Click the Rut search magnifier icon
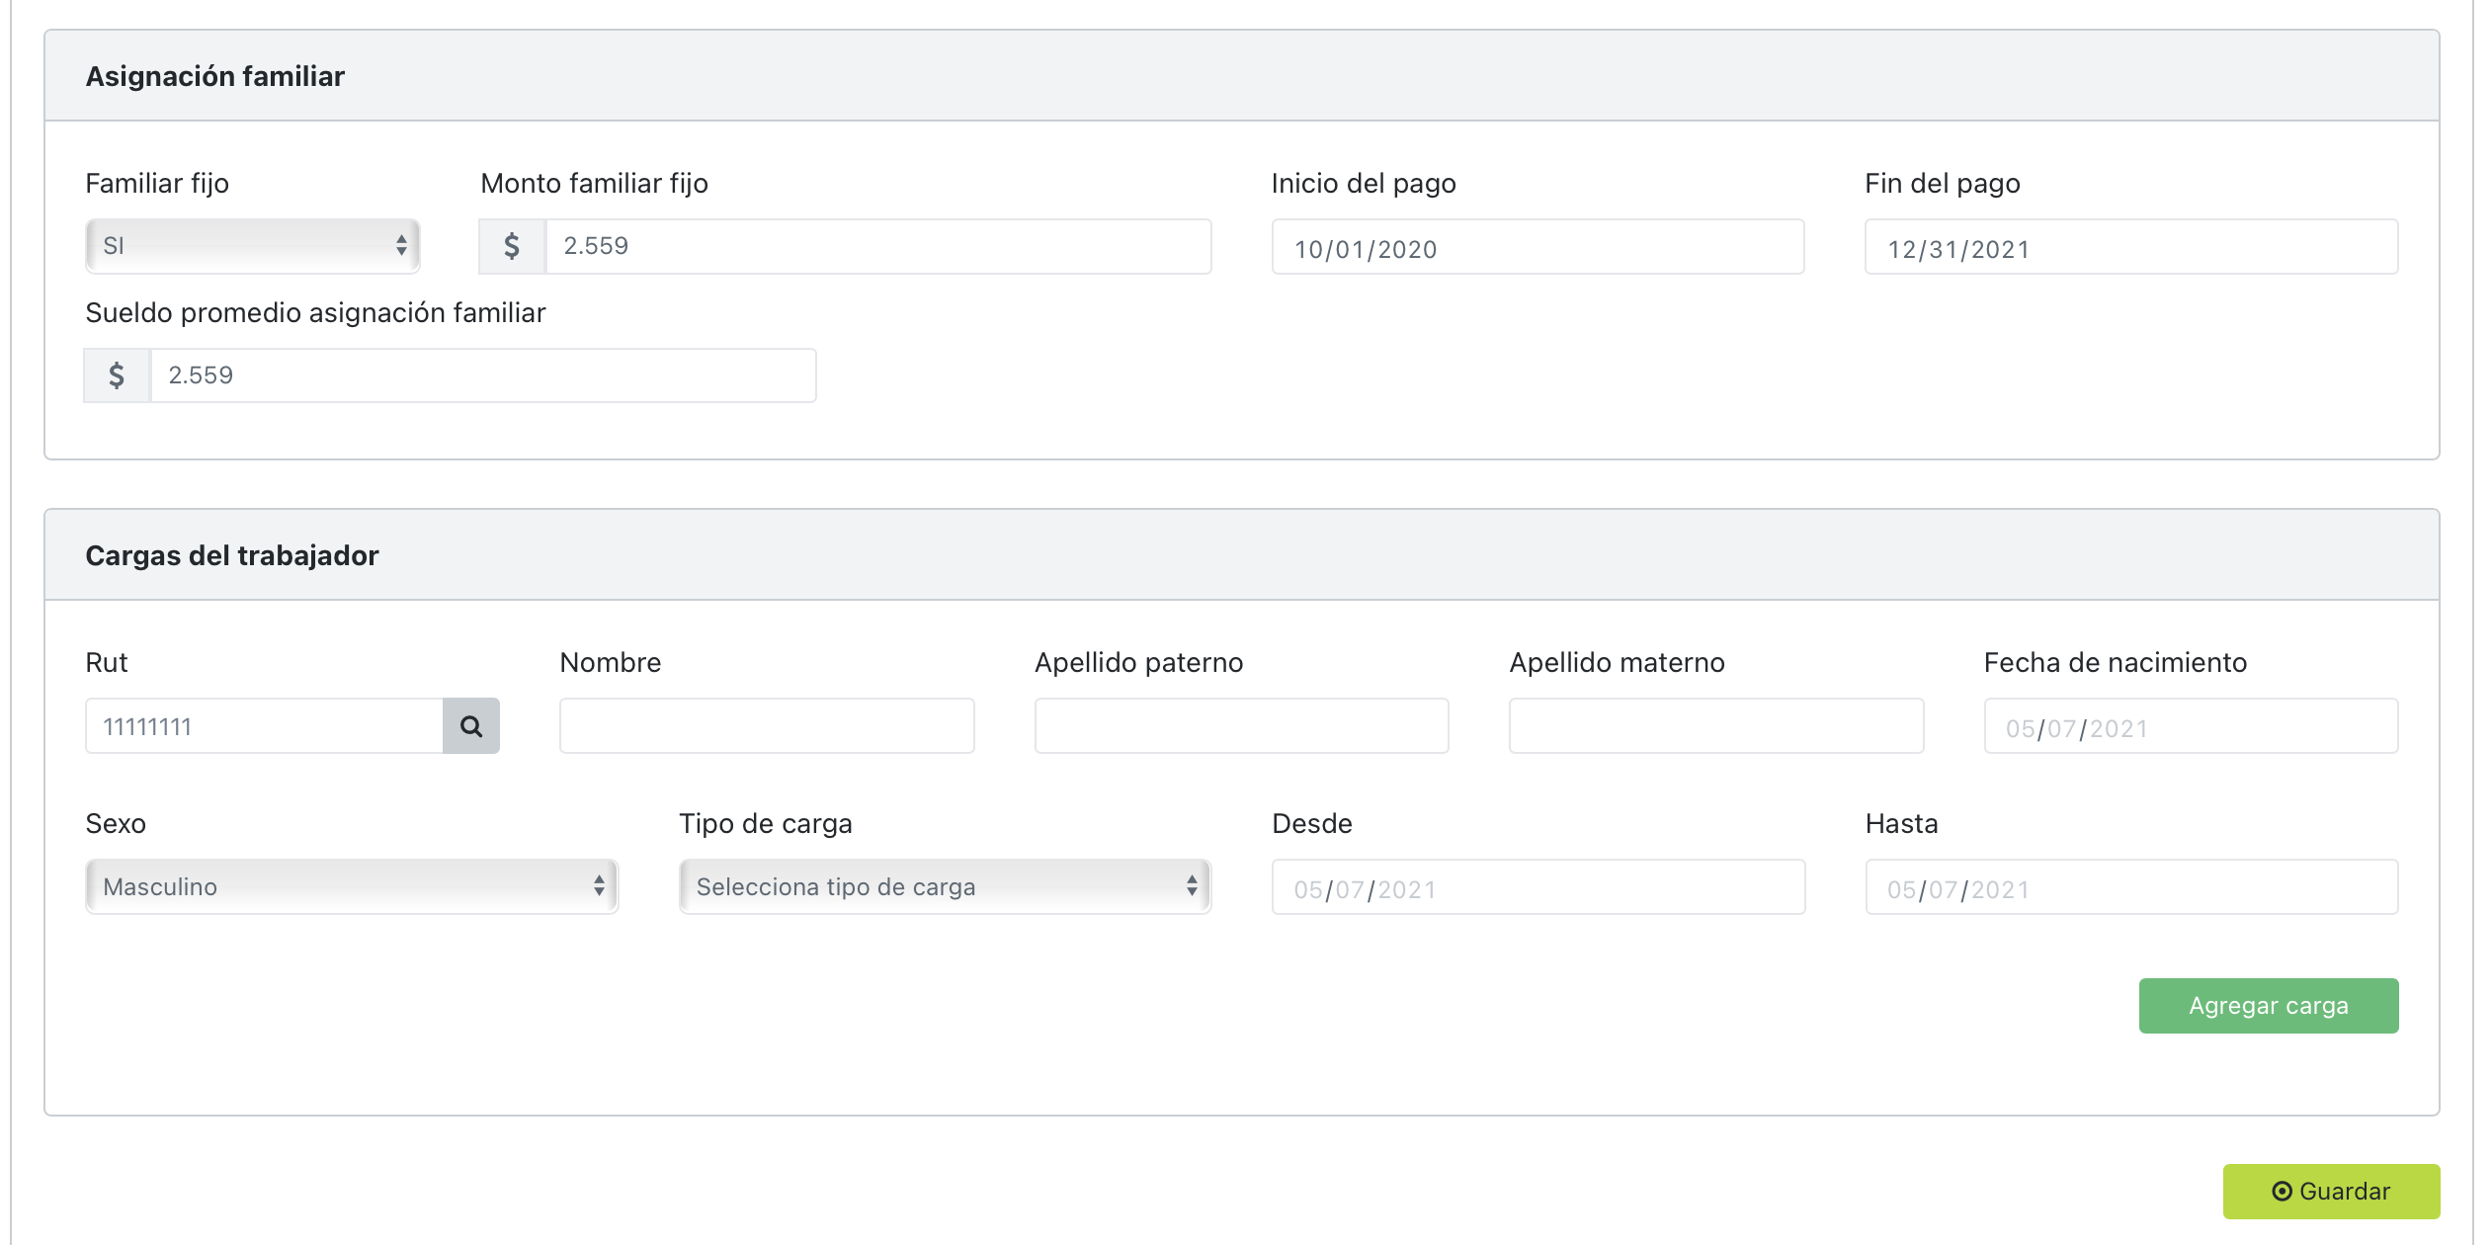 coord(470,726)
